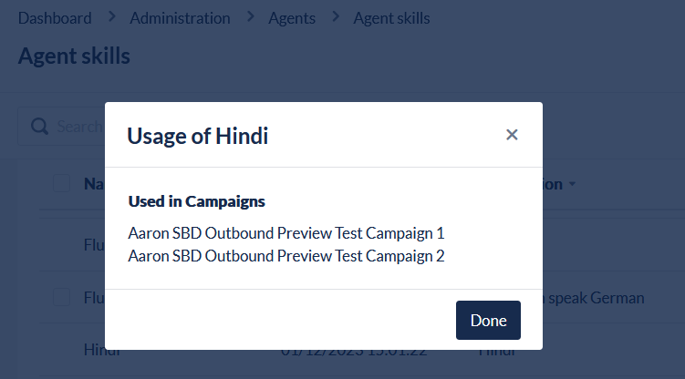The width and height of the screenshot is (685, 379).
Task: Go to Dashboard breadcrumb
Action: click(55, 18)
